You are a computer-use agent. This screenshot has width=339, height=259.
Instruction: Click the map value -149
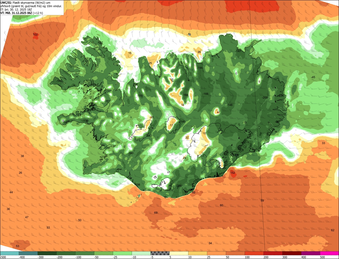coord(182,122)
